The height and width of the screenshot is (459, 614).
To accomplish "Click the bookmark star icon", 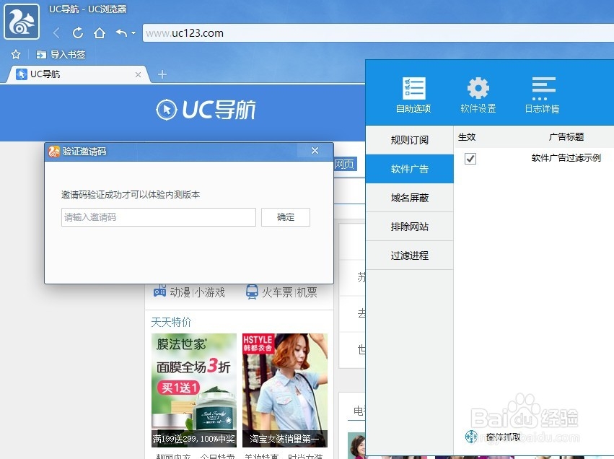I will click(16, 54).
